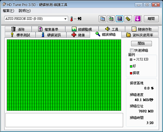Image resolution: width=163 pixels, height=132 pixels.
Task: Click the 40.1 MB/秒 scan speed value
Action: pos(144,100)
